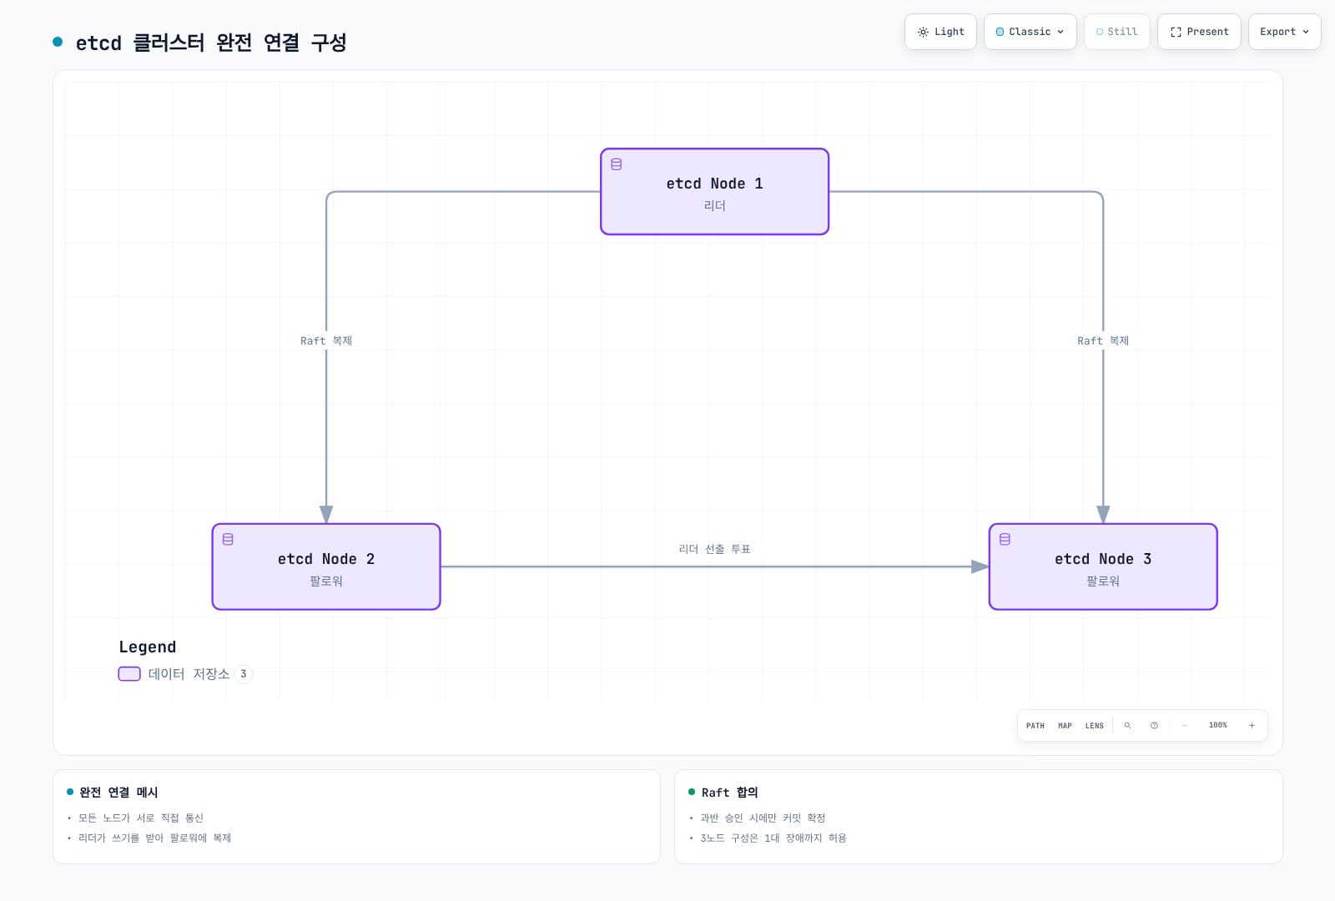This screenshot has width=1335, height=901.
Task: Click the legend count badge 3
Action: point(244,674)
